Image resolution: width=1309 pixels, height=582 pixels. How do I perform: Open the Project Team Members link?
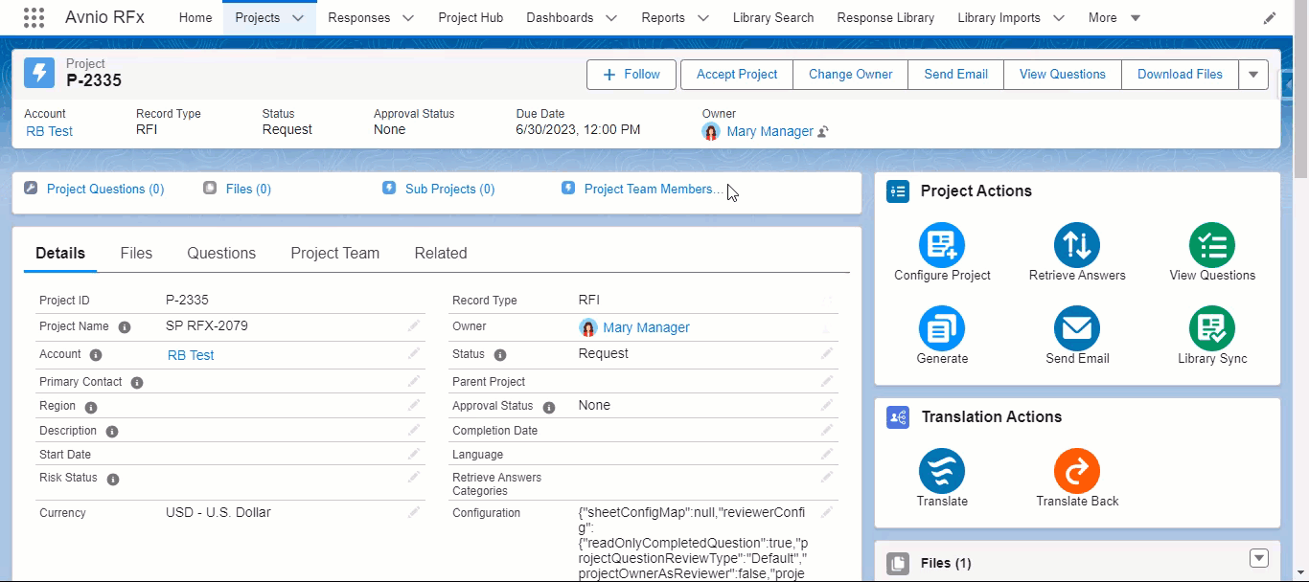click(654, 189)
